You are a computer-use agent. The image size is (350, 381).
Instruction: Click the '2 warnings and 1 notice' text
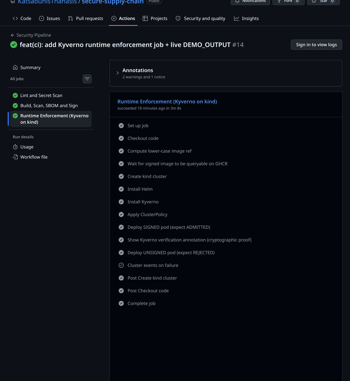click(x=144, y=77)
